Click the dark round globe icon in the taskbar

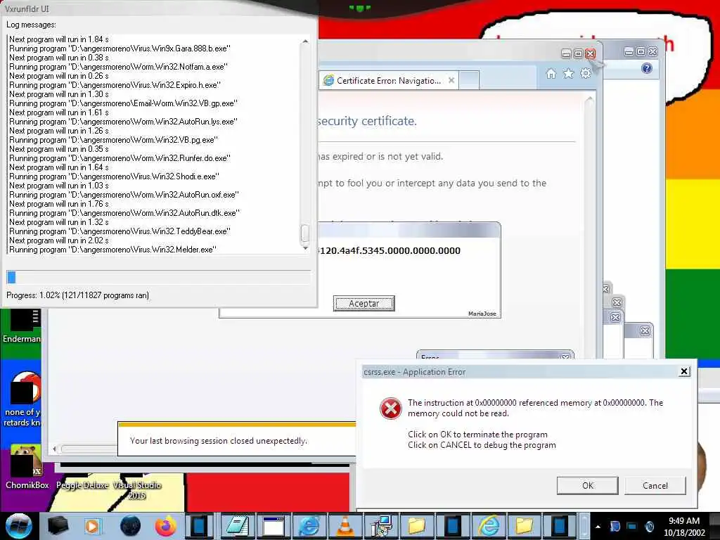coord(130,526)
